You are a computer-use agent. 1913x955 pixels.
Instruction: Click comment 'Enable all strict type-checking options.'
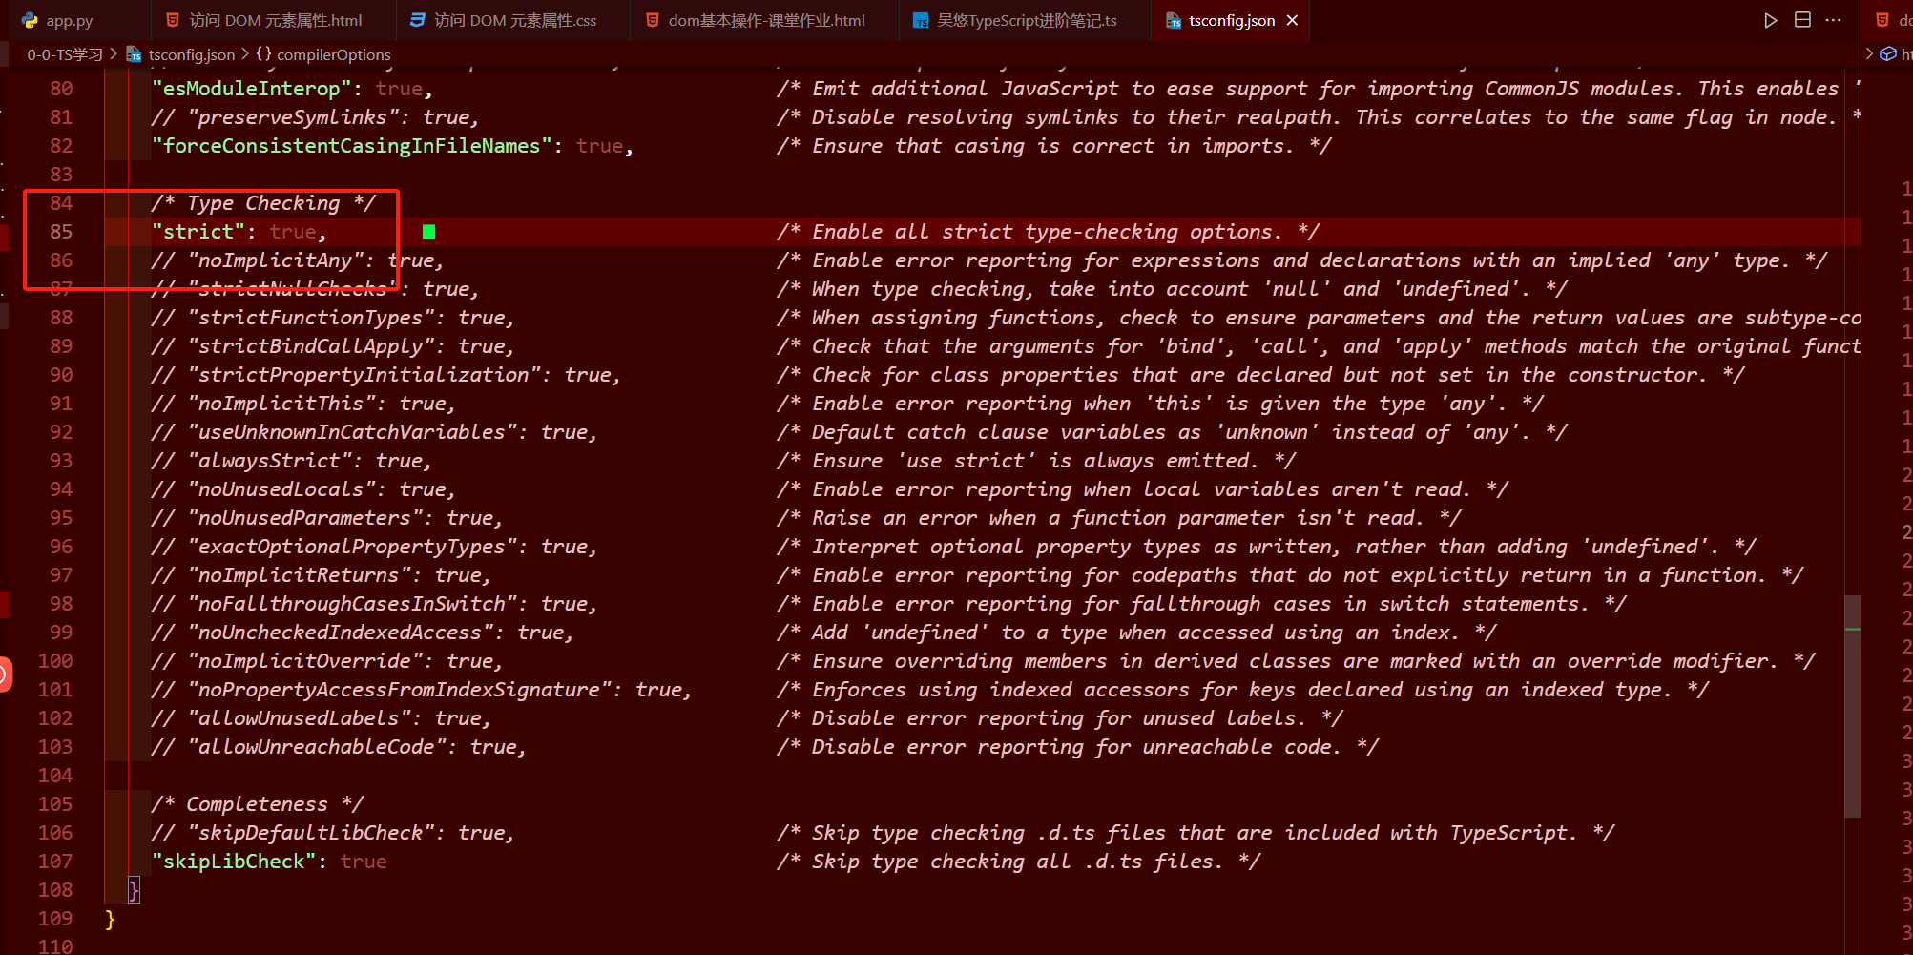1049,232
